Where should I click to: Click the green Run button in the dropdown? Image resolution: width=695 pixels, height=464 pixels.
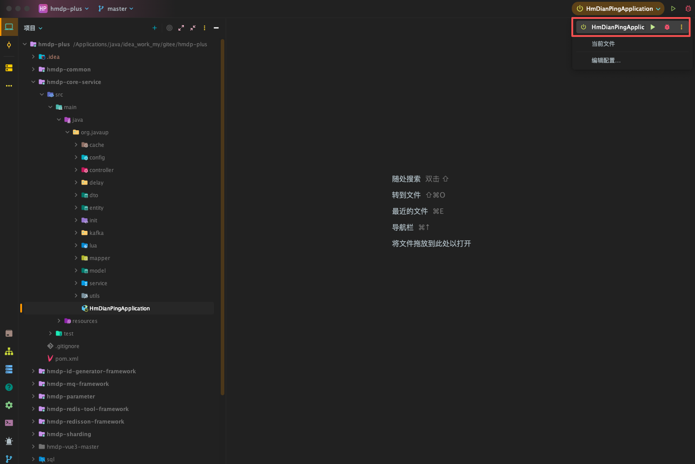tap(653, 27)
